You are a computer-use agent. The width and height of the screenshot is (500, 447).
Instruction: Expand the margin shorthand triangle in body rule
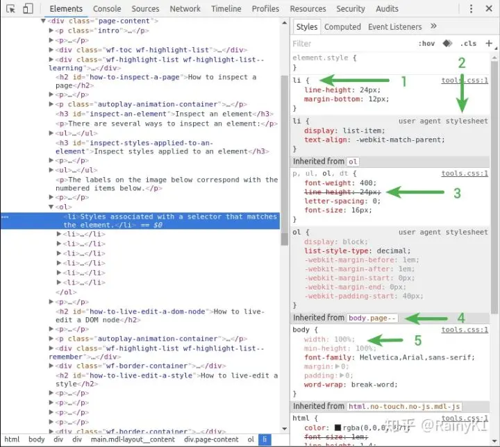tap(337, 366)
